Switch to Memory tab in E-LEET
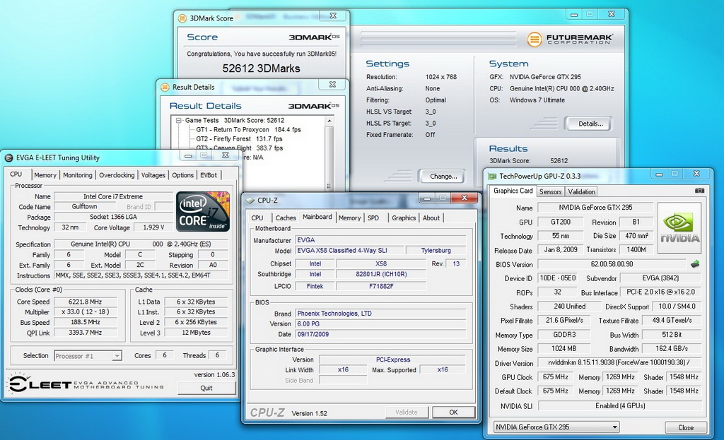This screenshot has height=440, width=724. pos(45,175)
